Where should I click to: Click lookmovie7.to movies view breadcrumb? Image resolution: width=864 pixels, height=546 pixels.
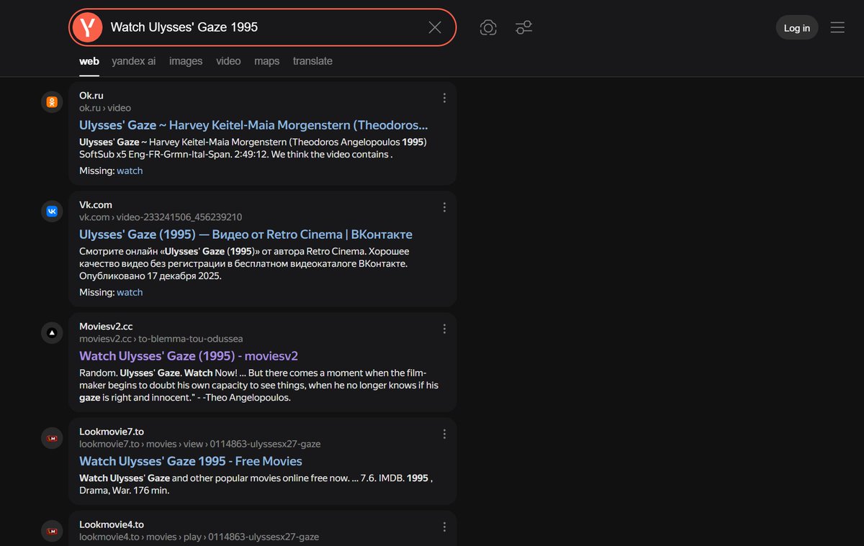coord(200,445)
